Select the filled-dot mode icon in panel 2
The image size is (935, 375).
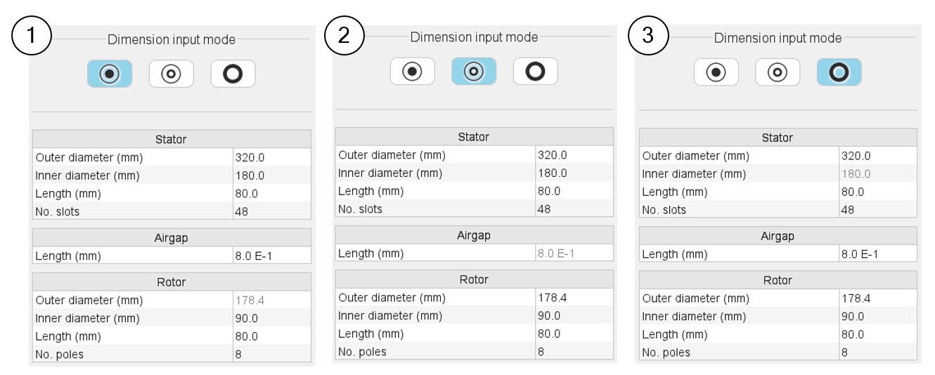tap(413, 71)
